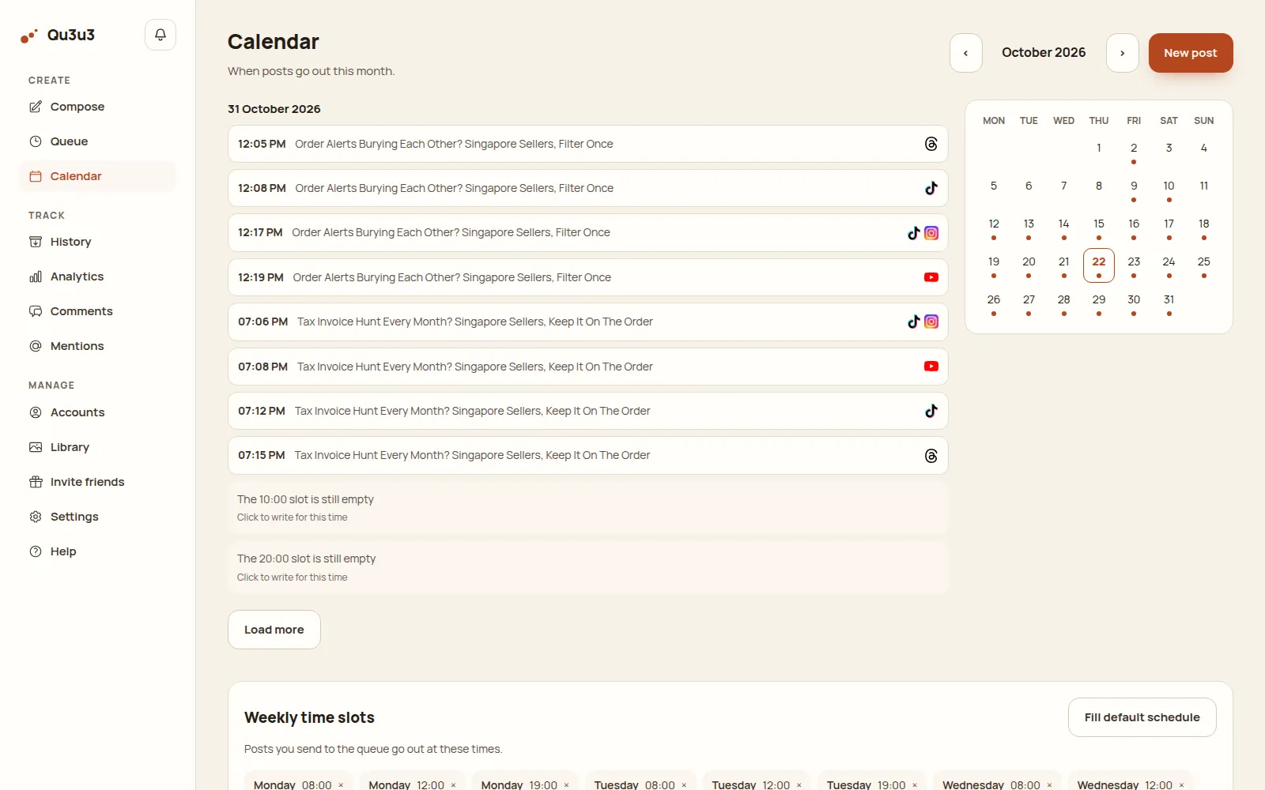
Task: Click Threads icon on 07:15 PM post
Action: coord(931,456)
